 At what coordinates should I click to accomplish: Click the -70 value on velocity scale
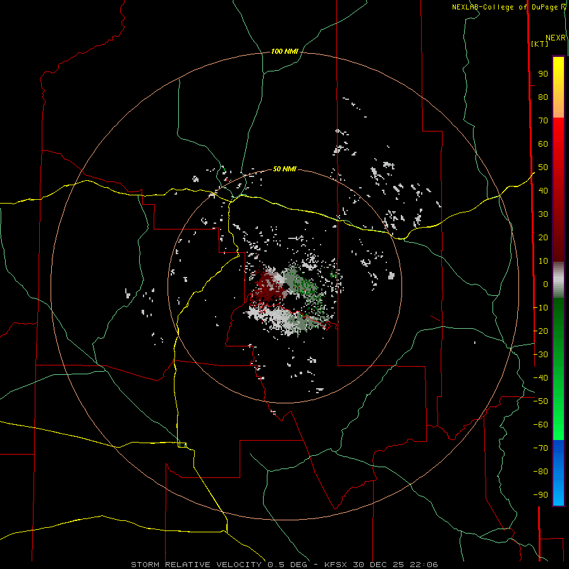[x=541, y=448]
